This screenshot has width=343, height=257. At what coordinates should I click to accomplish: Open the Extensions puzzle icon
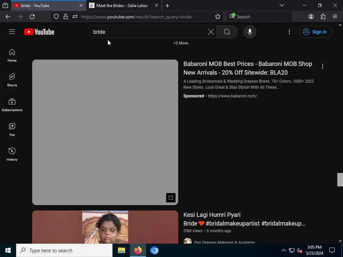(x=323, y=17)
